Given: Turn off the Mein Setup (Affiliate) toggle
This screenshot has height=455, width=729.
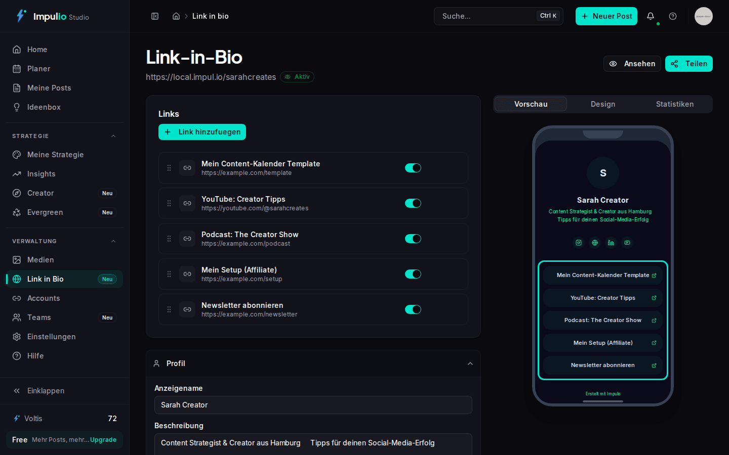Looking at the screenshot, I should tap(413, 274).
